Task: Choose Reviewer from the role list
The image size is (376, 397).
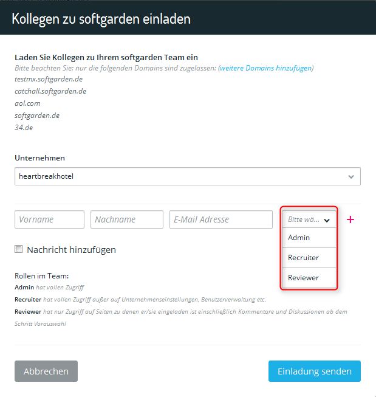Action: (309, 278)
